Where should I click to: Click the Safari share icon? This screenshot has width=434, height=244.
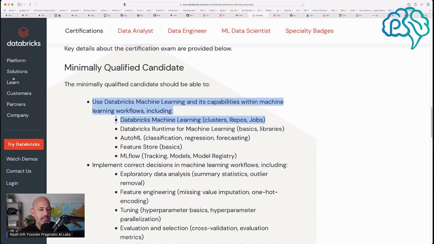click(415, 4)
